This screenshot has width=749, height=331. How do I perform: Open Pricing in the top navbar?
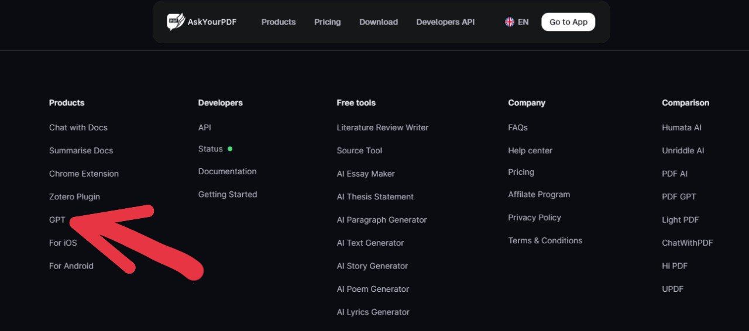pyautogui.click(x=327, y=22)
